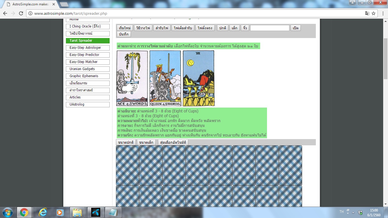388x218 pixels.
Task: Open UAstrolog in the sidebar
Action: (x=88, y=104)
